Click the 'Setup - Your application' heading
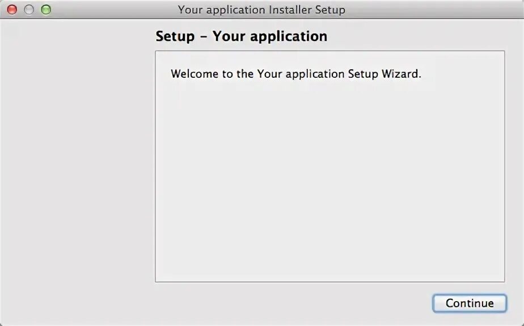The height and width of the screenshot is (326, 524). point(241,36)
